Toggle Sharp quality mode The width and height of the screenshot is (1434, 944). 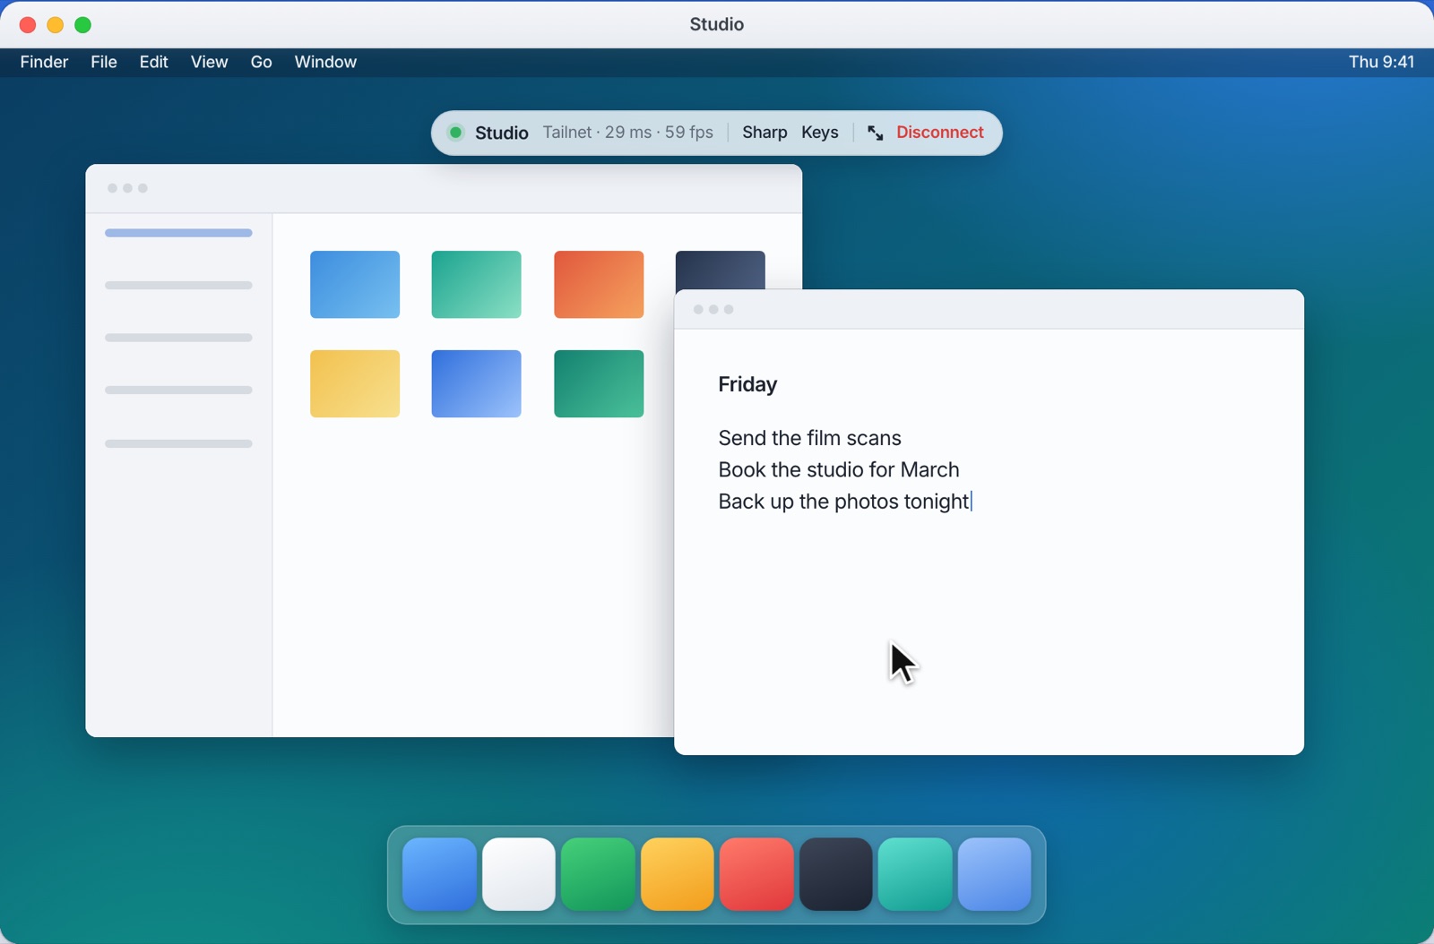pyautogui.click(x=765, y=133)
